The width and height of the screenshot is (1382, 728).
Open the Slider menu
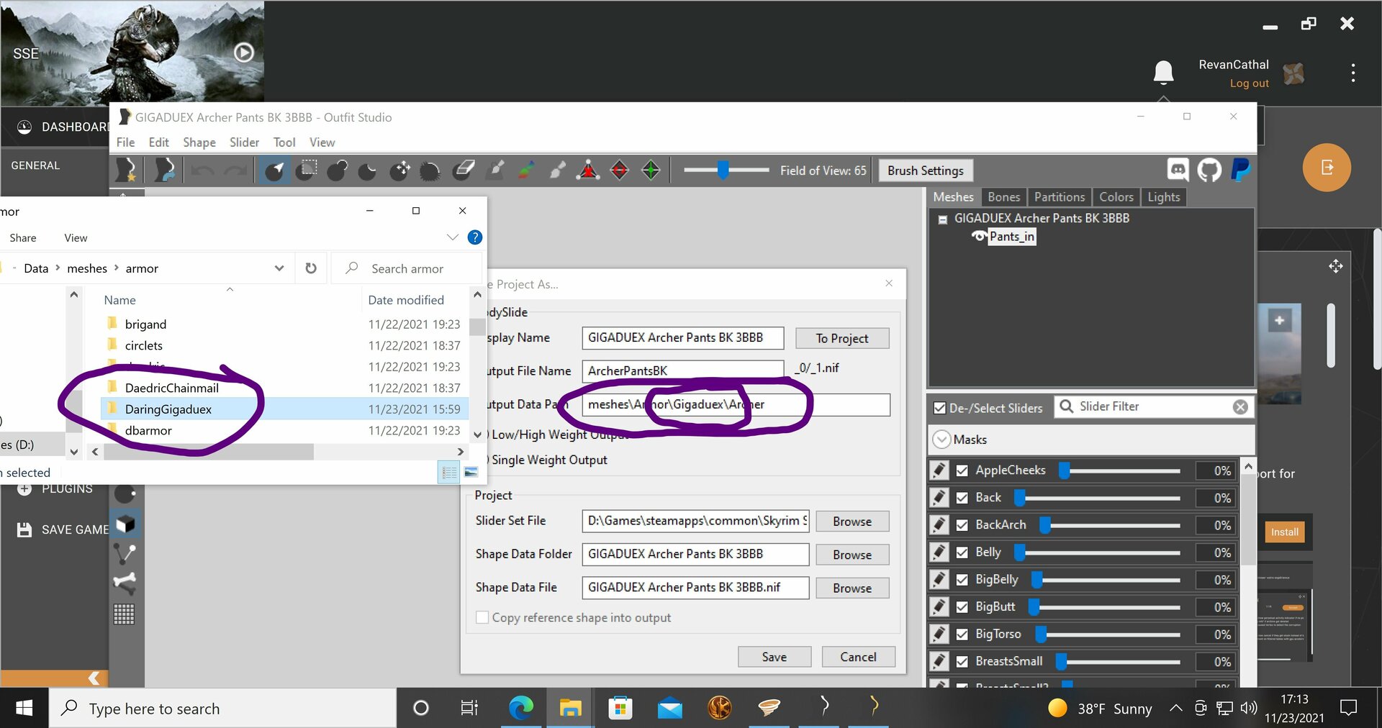coord(245,142)
